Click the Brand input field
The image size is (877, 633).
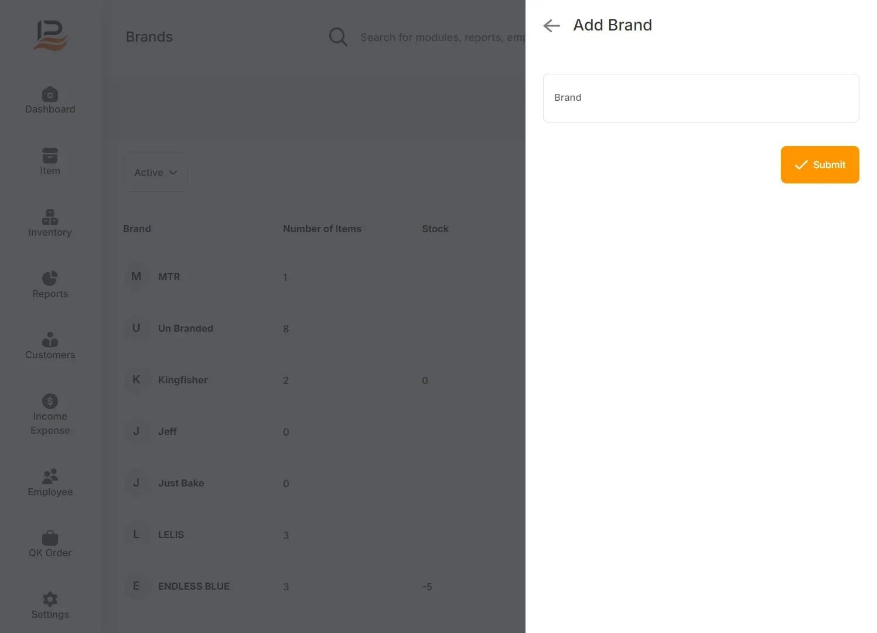tap(701, 98)
